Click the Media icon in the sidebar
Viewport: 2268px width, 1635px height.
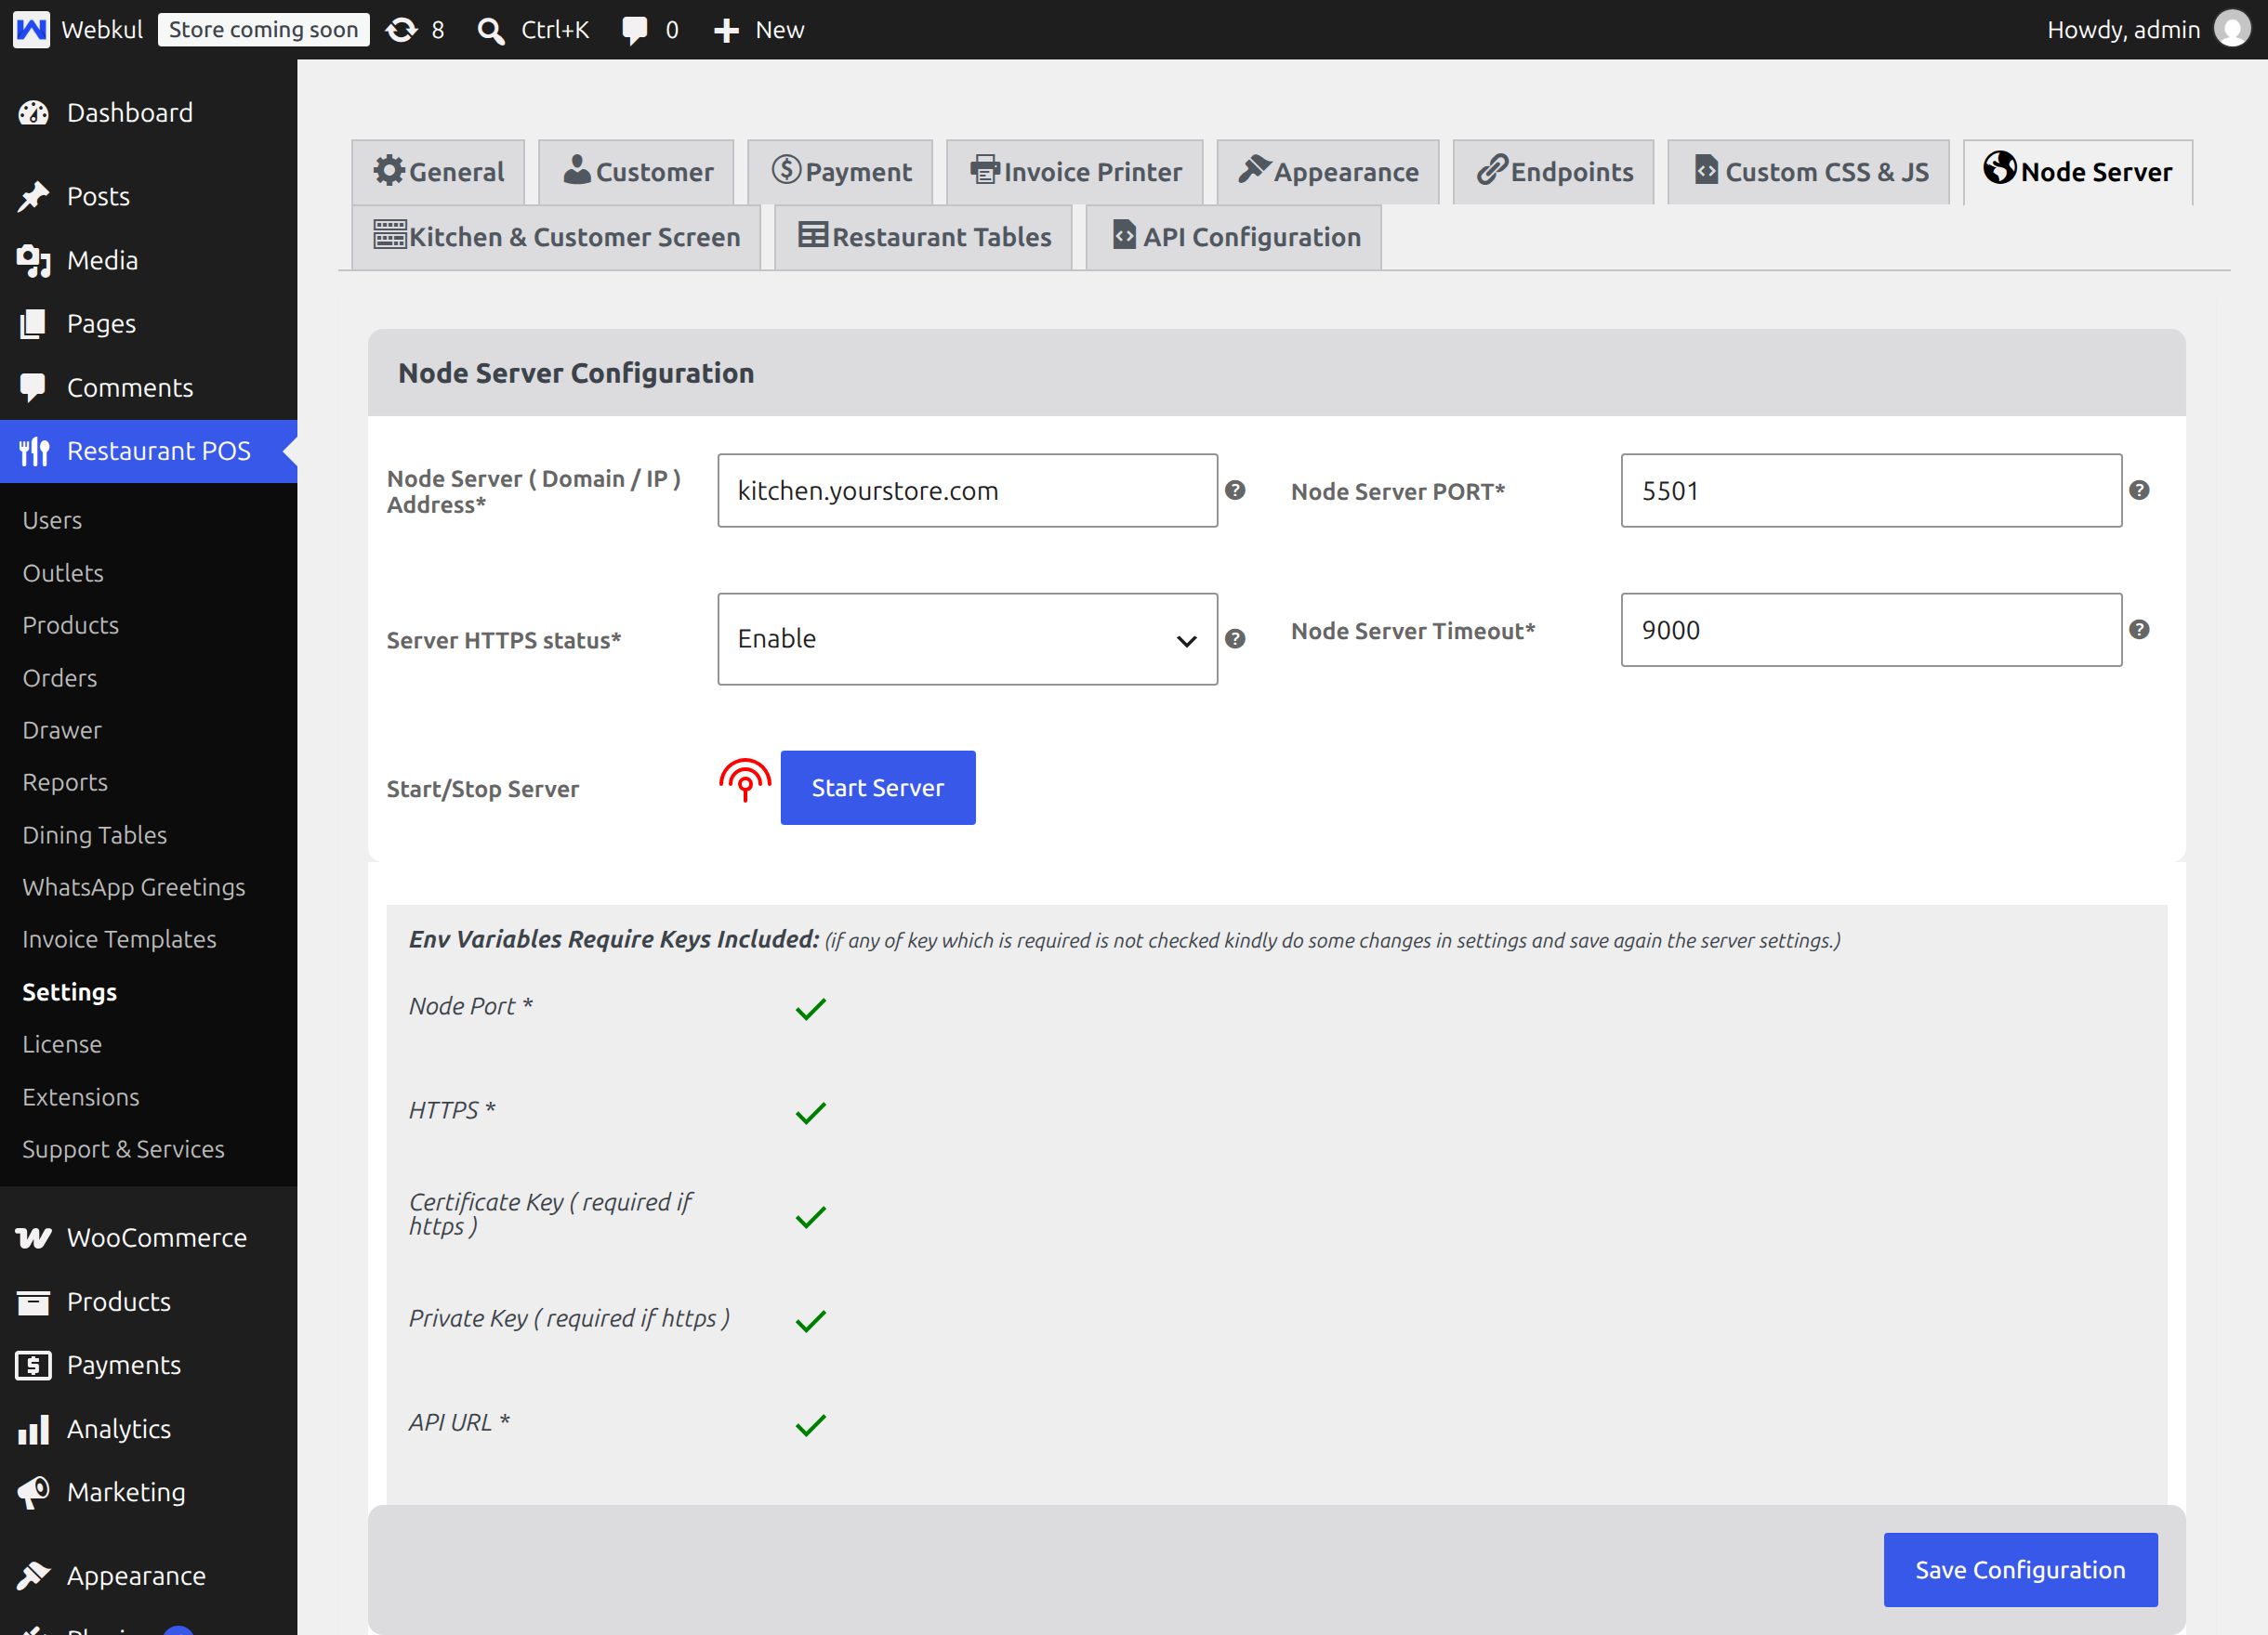(33, 261)
